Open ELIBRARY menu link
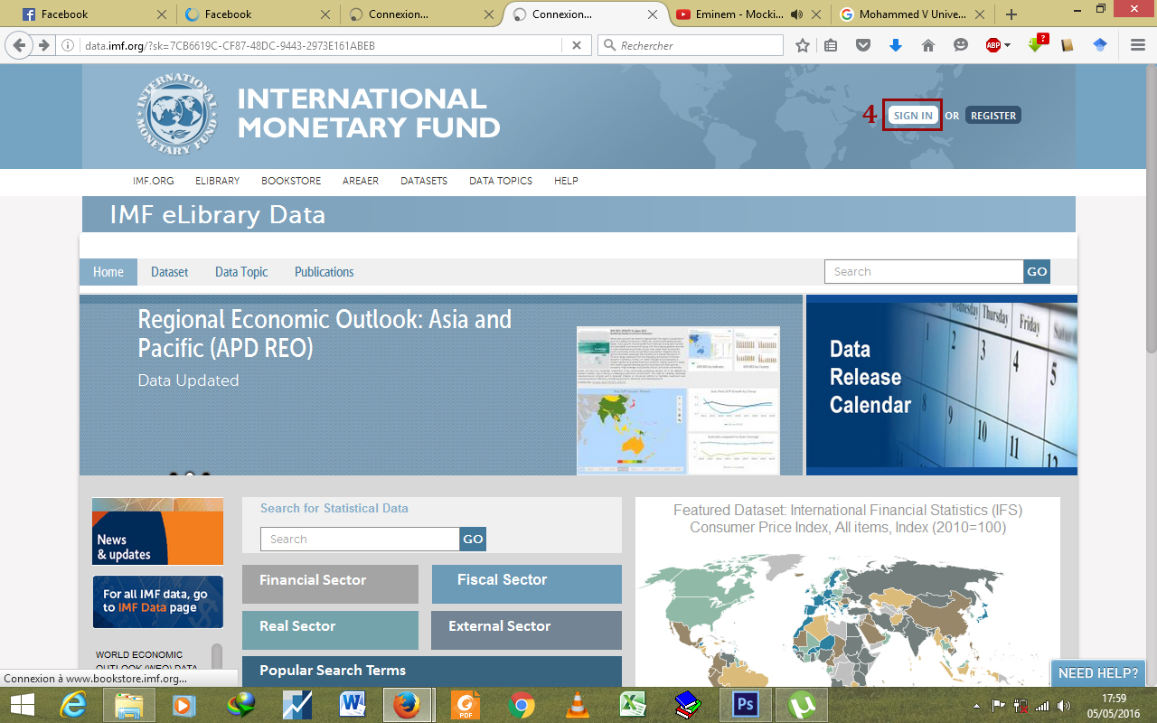The image size is (1157, 723). tap(217, 181)
